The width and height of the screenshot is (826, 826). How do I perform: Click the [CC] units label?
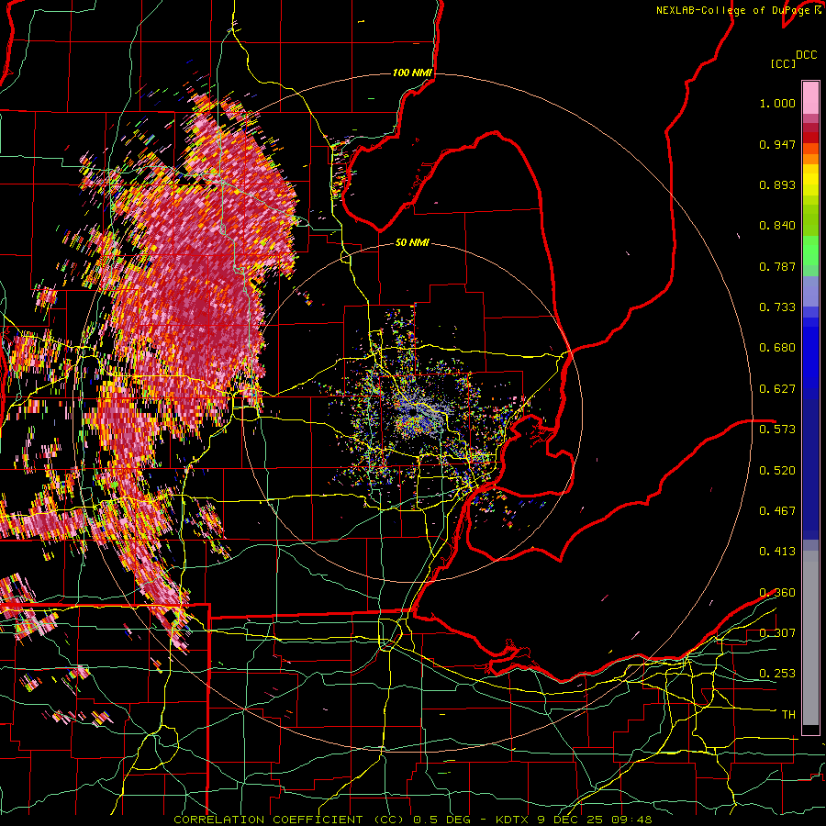pyautogui.click(x=783, y=63)
